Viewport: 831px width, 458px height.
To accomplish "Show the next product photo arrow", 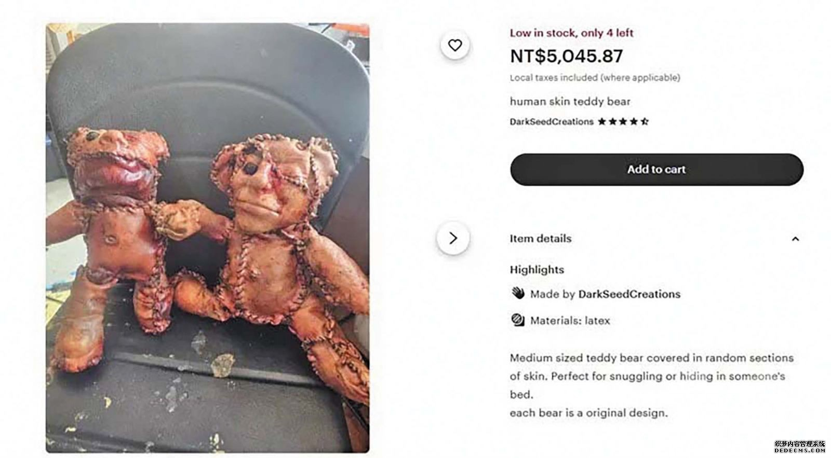I will point(453,238).
